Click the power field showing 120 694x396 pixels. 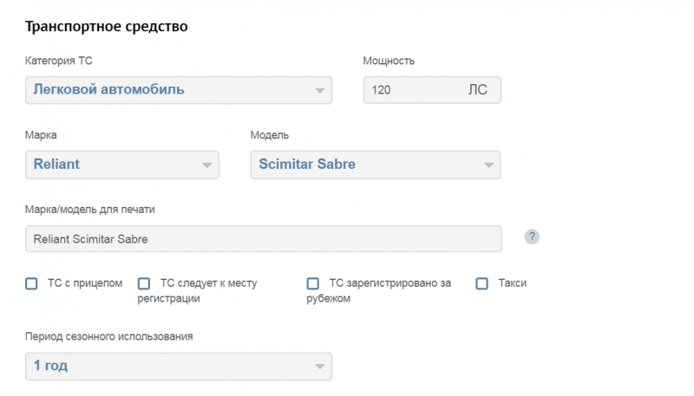coord(412,89)
